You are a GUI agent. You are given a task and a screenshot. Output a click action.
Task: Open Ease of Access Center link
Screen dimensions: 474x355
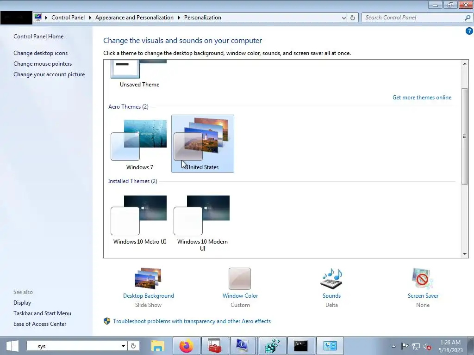(40, 324)
